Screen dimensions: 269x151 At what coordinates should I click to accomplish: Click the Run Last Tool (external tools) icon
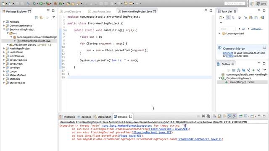[x=48, y=3]
